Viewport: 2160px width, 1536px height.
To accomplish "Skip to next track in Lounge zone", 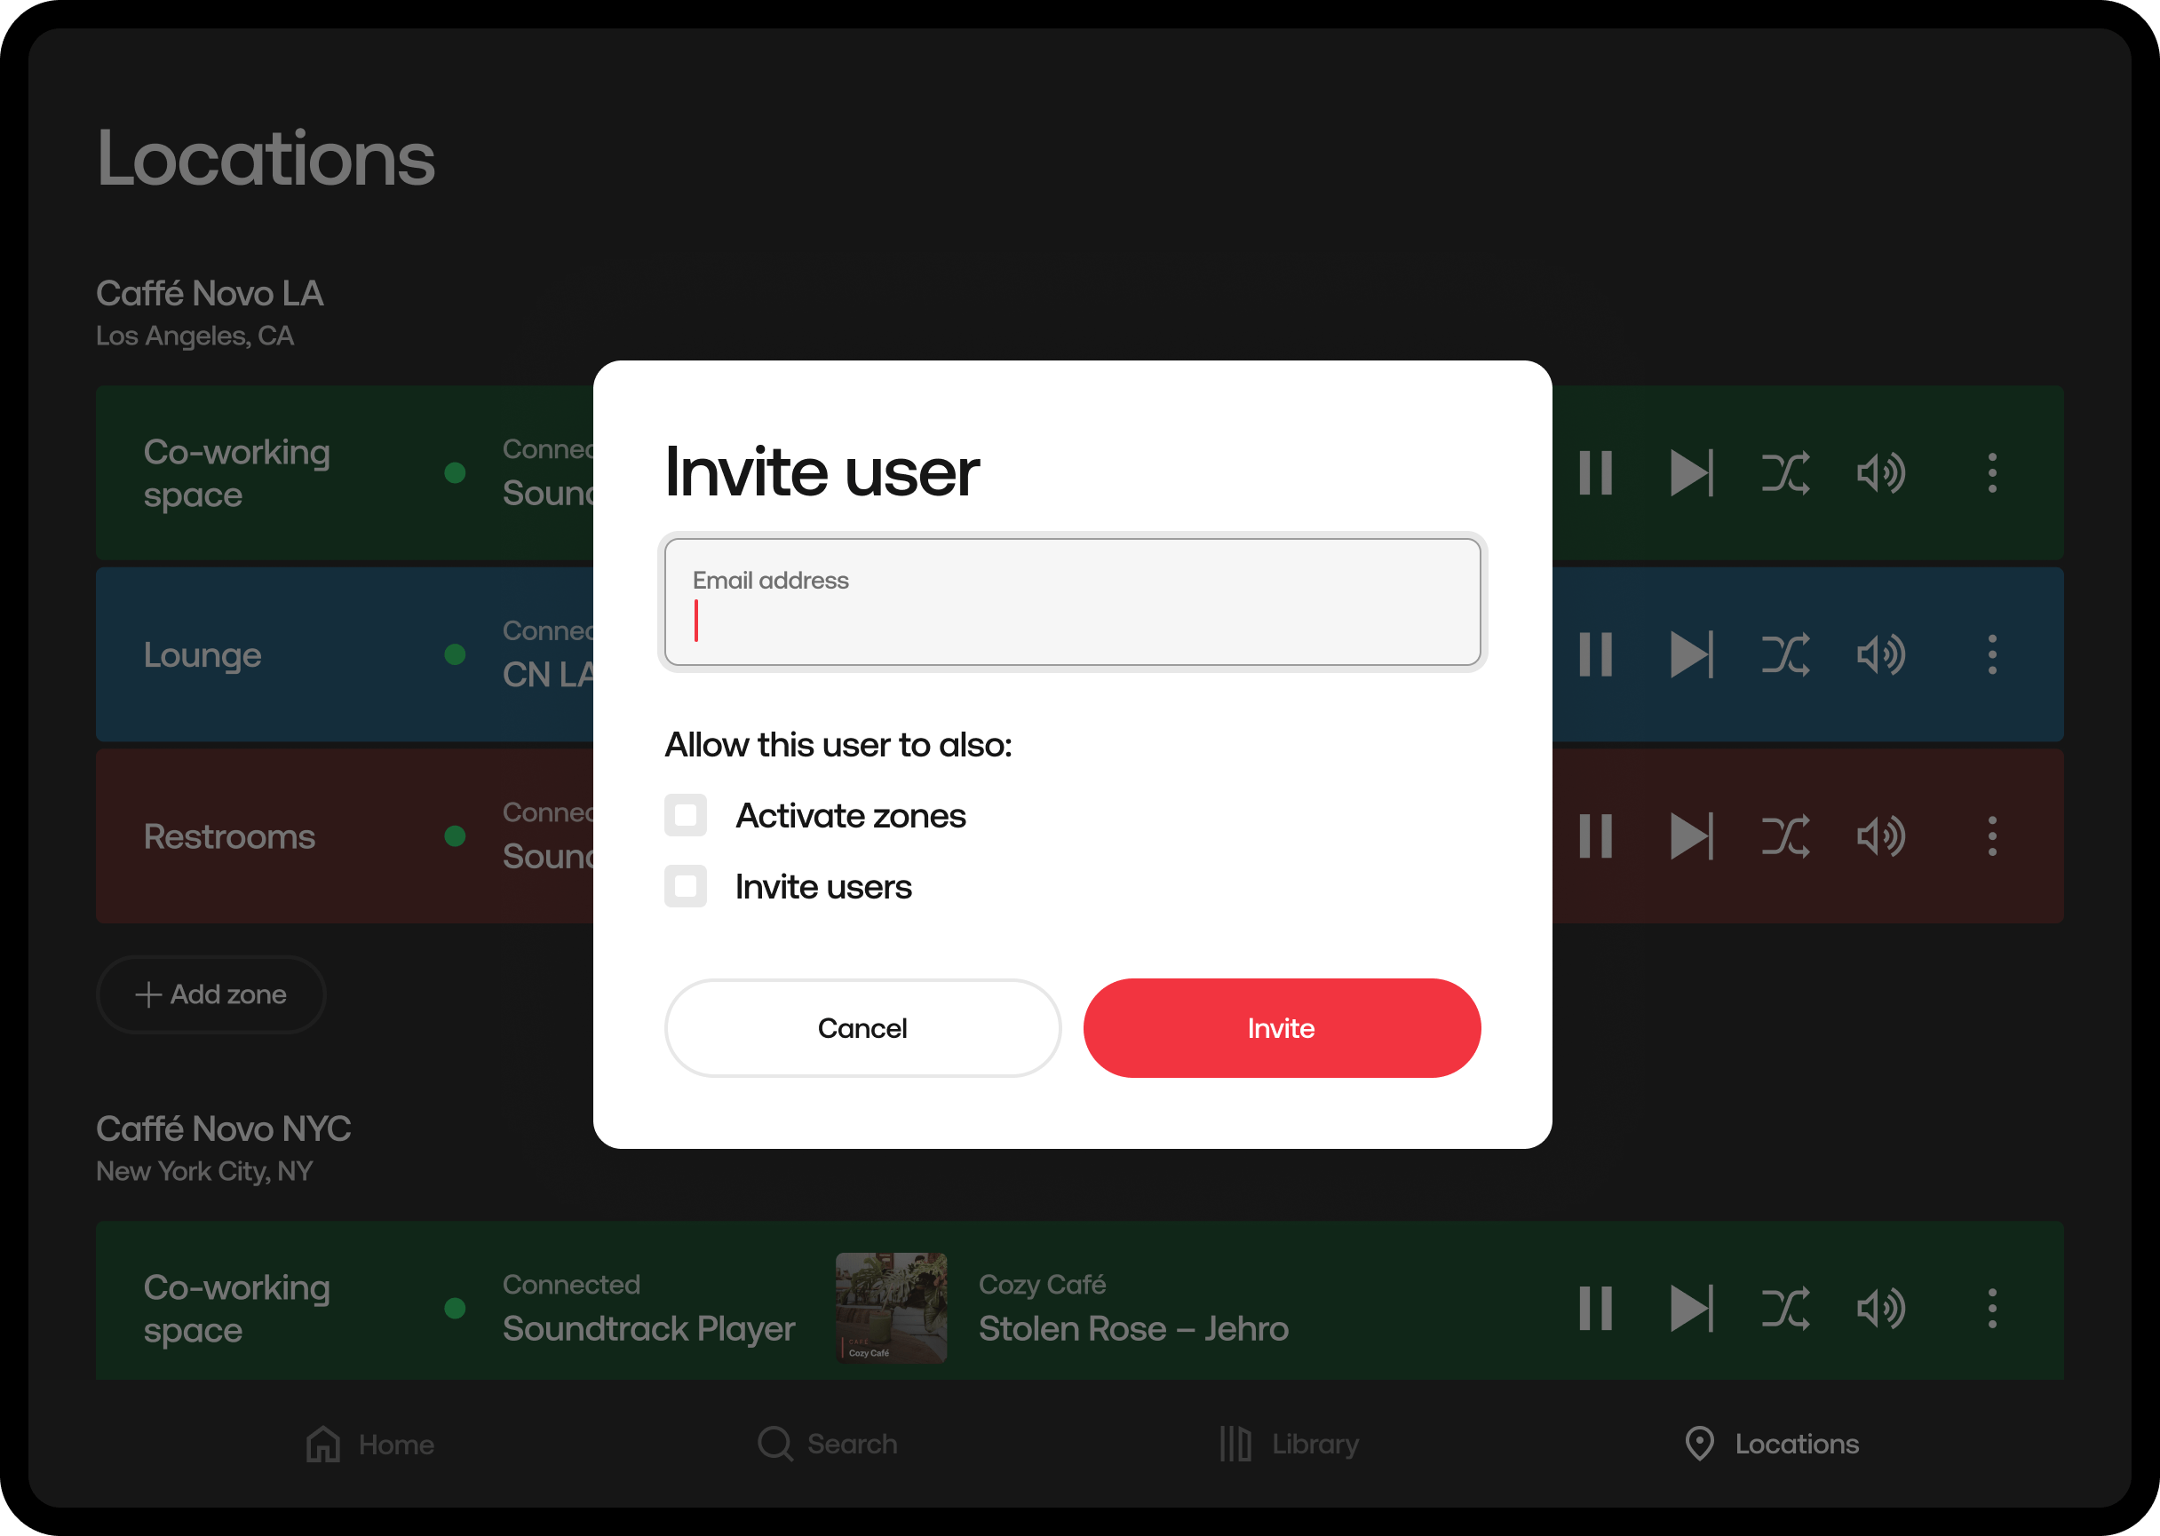I will click(1691, 654).
